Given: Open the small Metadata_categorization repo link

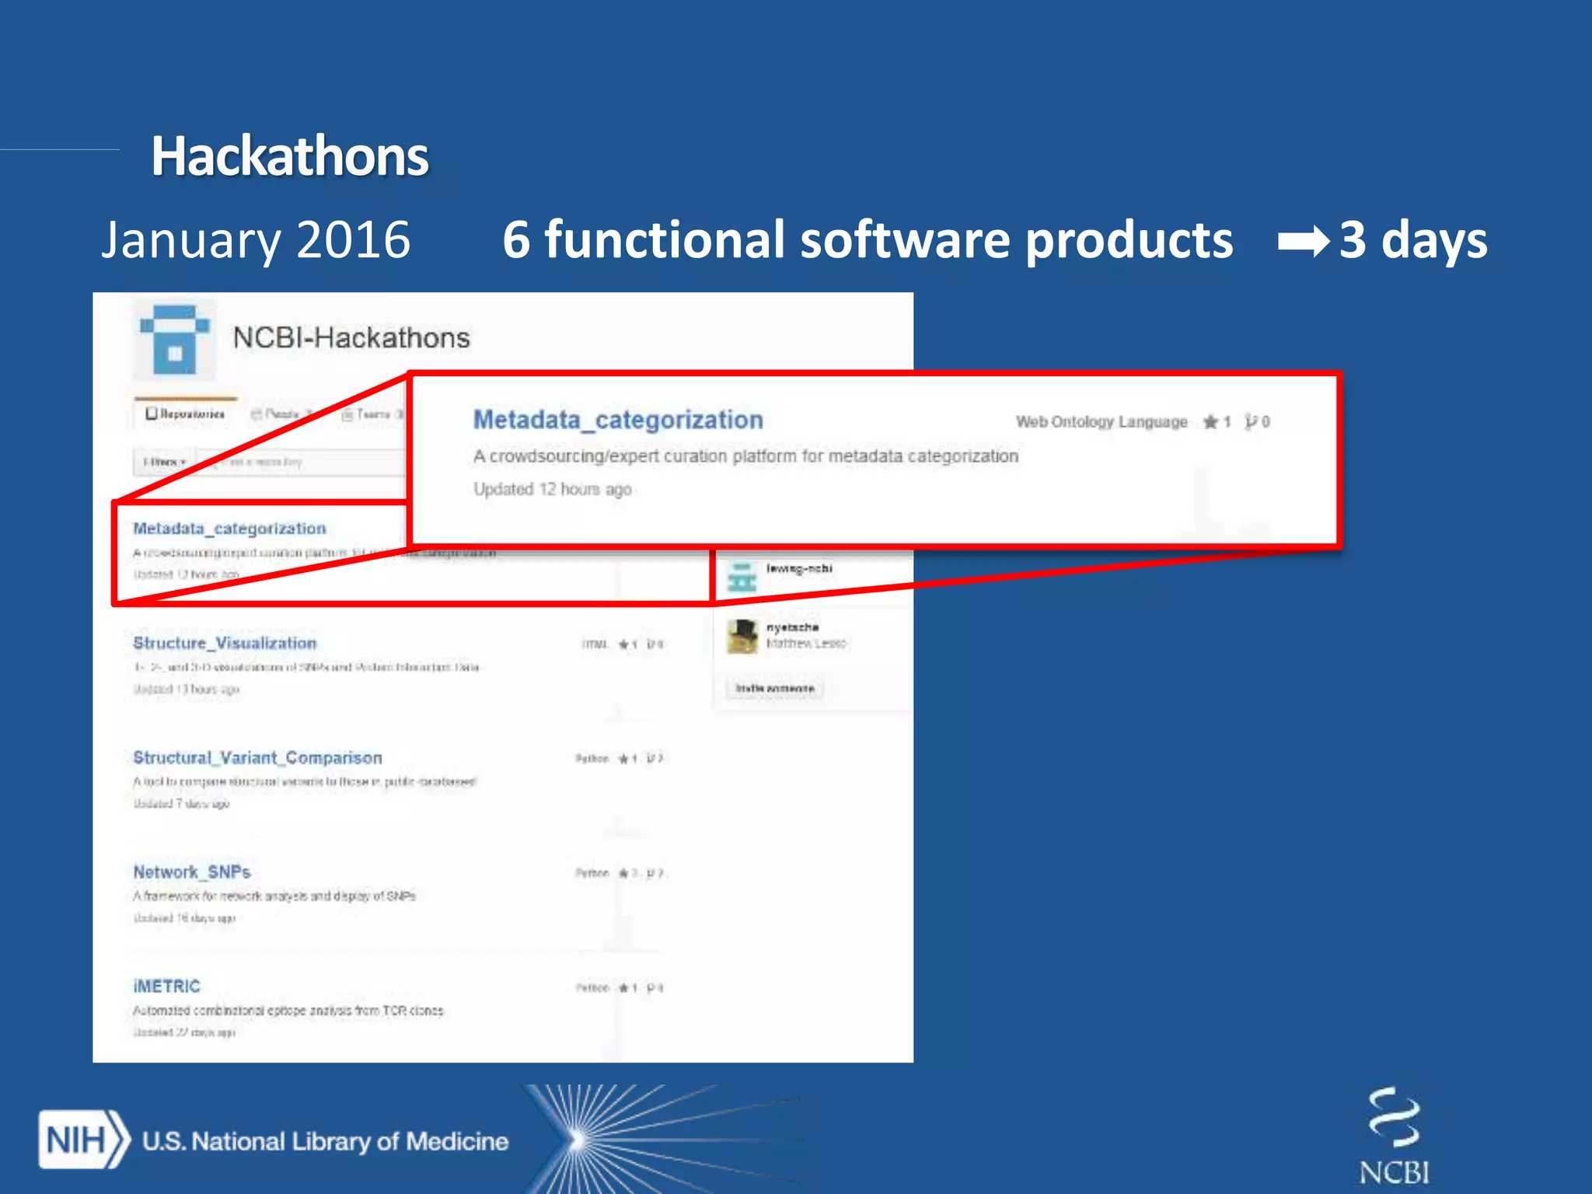Looking at the screenshot, I should point(229,529).
